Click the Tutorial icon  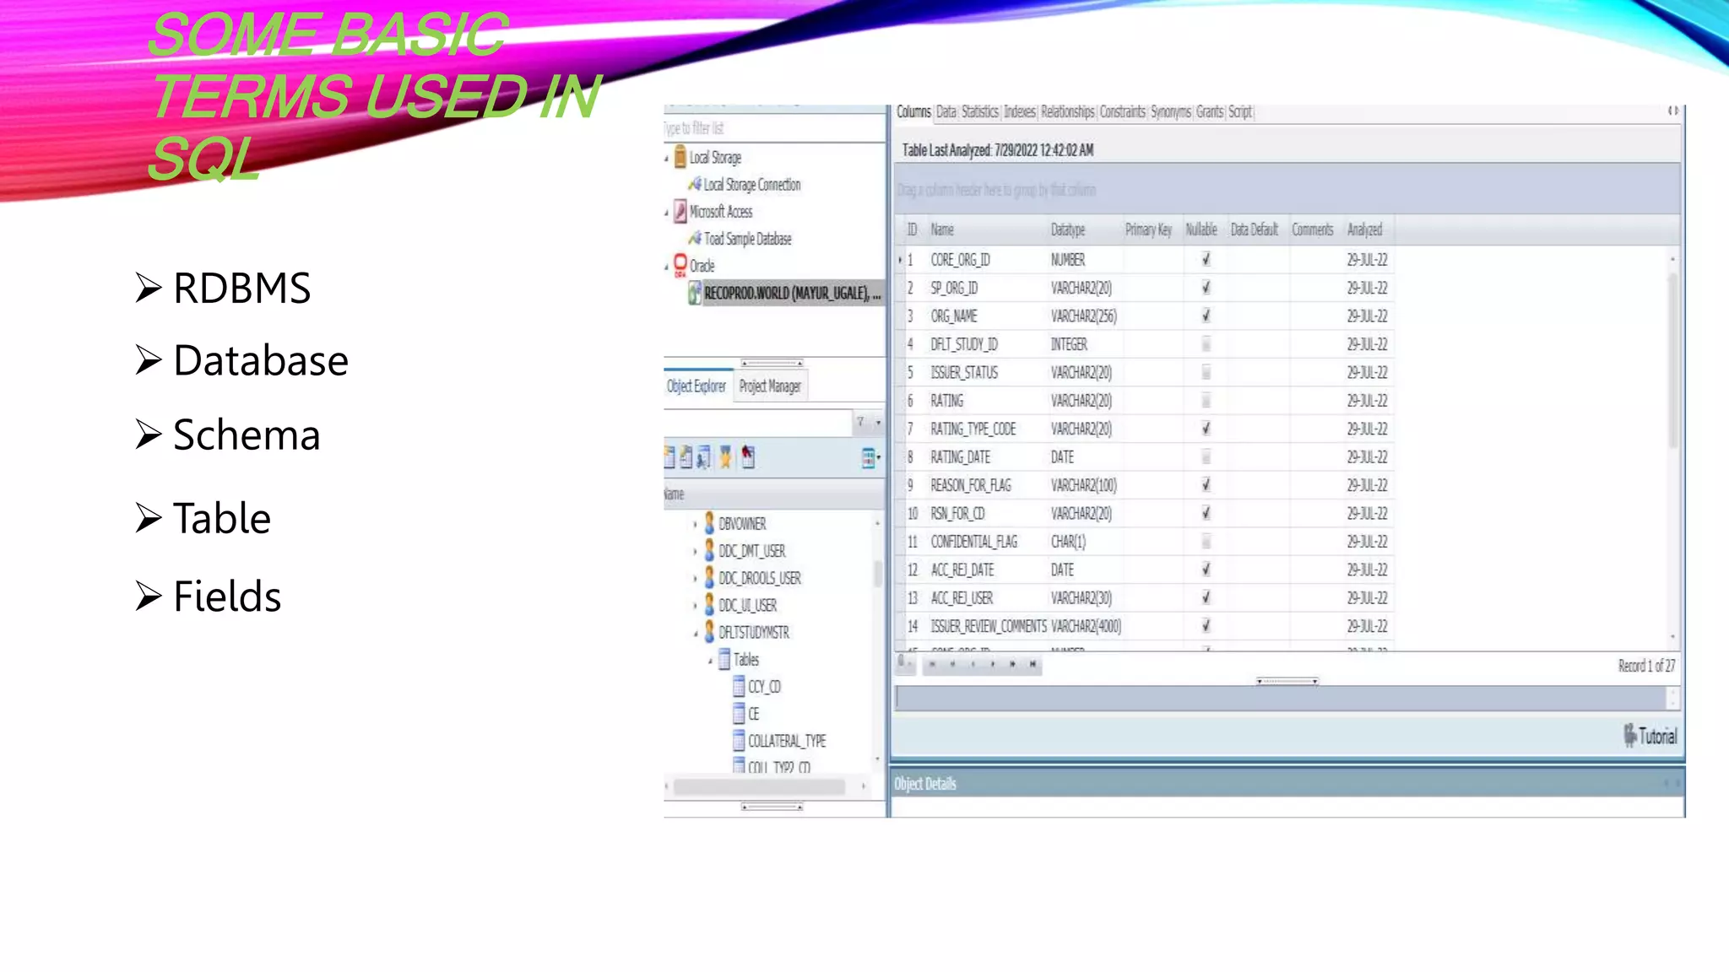coord(1630,735)
